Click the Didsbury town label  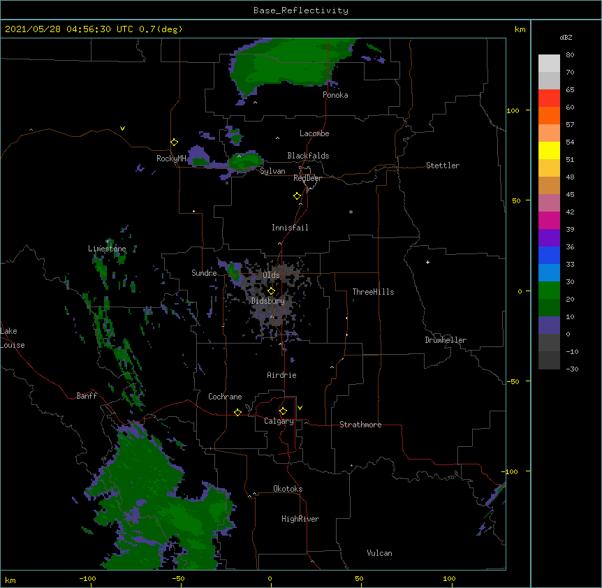click(x=268, y=301)
